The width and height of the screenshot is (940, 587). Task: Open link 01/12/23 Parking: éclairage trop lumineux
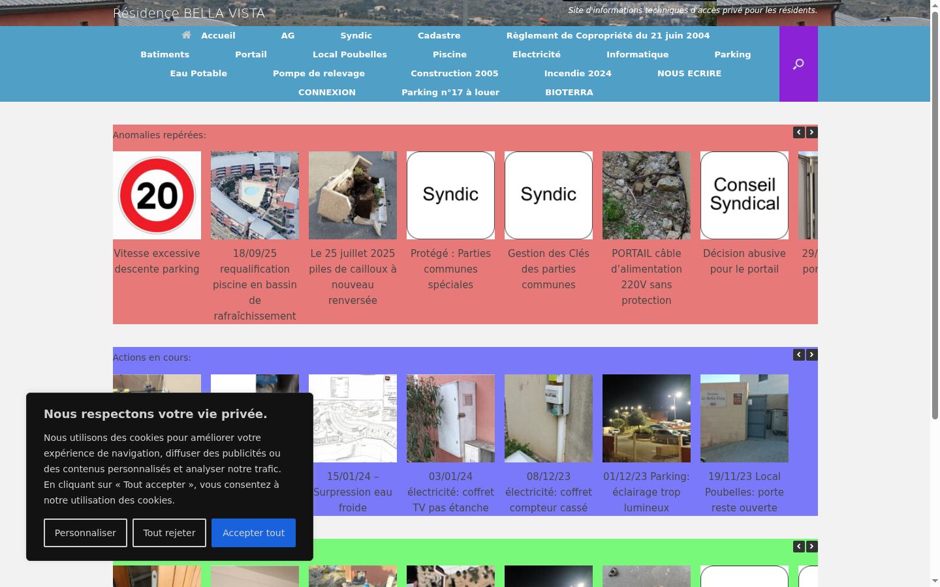tap(646, 492)
